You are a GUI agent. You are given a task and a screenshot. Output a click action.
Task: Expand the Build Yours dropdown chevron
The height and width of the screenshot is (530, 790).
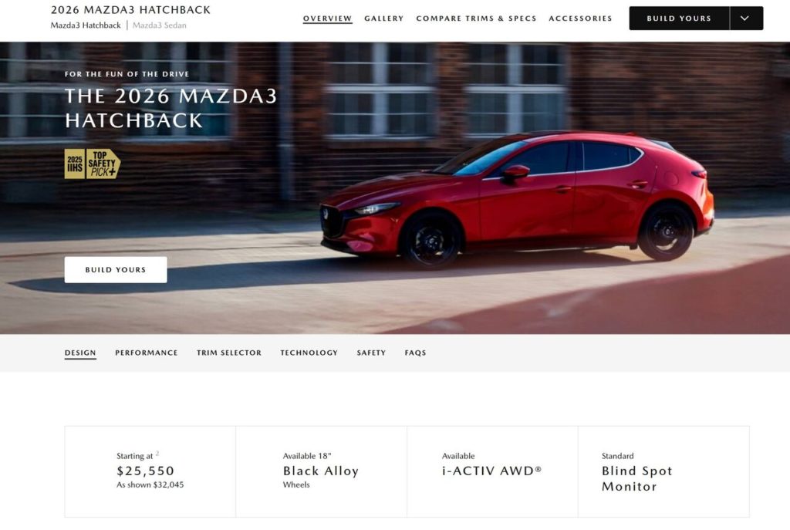[746, 19]
